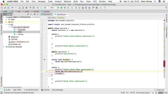Click the Save All toolbar icon

click(5, 8)
